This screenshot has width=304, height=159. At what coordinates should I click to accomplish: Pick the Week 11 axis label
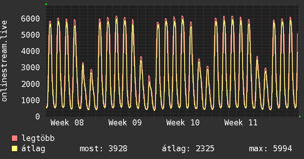coord(241,123)
